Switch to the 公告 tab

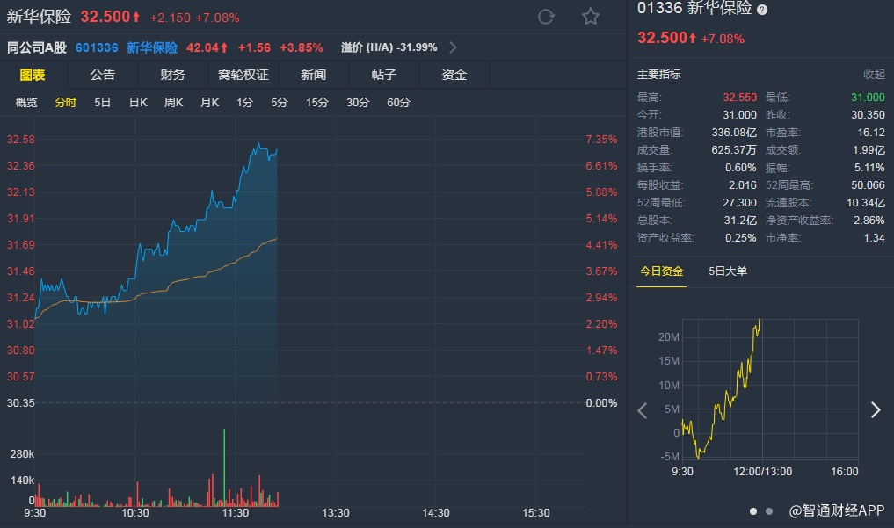pyautogui.click(x=103, y=75)
